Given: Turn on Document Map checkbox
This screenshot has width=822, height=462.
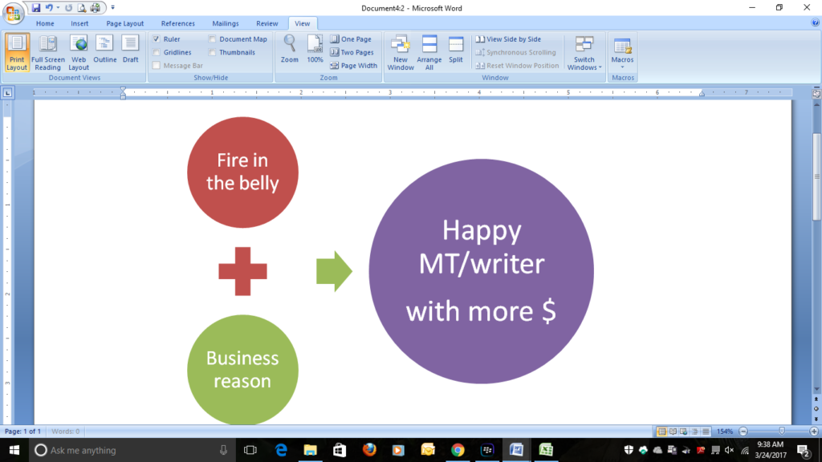Looking at the screenshot, I should pyautogui.click(x=213, y=39).
